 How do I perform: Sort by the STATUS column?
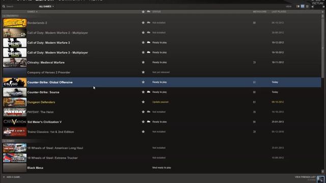(x=156, y=12)
